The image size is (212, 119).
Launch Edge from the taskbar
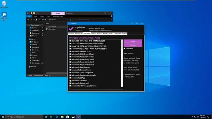click(57, 117)
